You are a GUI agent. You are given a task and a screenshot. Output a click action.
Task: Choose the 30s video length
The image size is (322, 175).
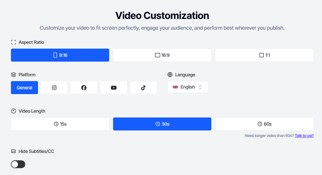(x=162, y=124)
